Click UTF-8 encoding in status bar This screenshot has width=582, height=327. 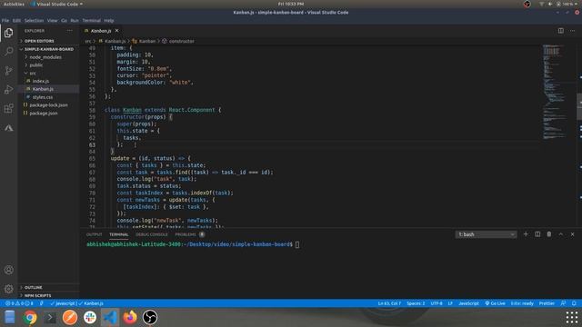pyautogui.click(x=436, y=303)
